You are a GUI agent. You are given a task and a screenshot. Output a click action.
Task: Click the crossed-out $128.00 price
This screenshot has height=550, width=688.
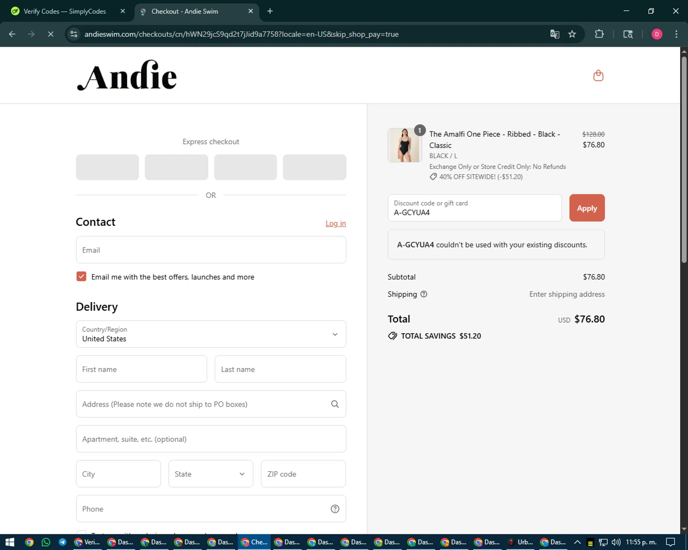tap(593, 134)
